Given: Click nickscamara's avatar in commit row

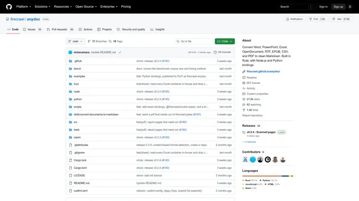Looking at the screenshot, I should [70, 52].
